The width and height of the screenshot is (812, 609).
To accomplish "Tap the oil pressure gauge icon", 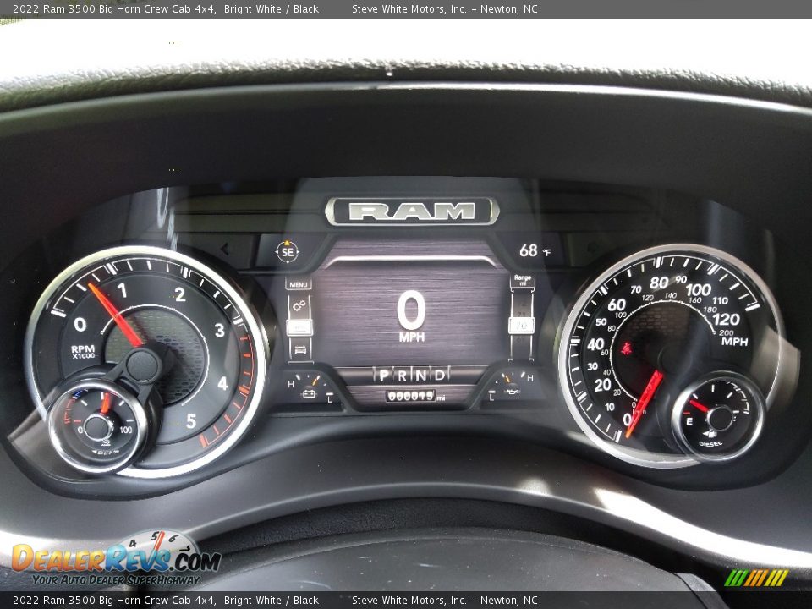I will pyautogui.click(x=513, y=392).
